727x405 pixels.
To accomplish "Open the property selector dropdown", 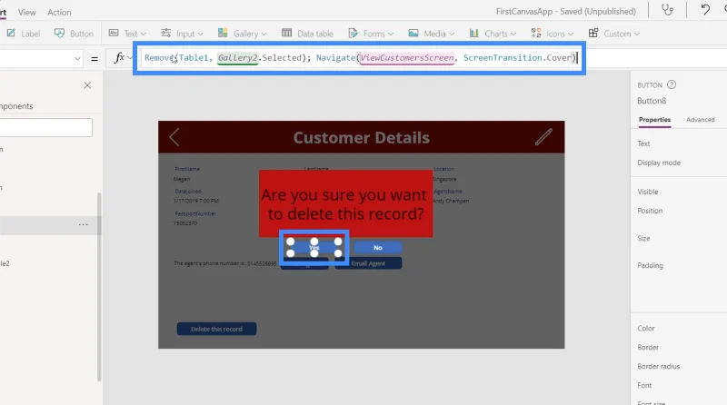I will (x=41, y=58).
